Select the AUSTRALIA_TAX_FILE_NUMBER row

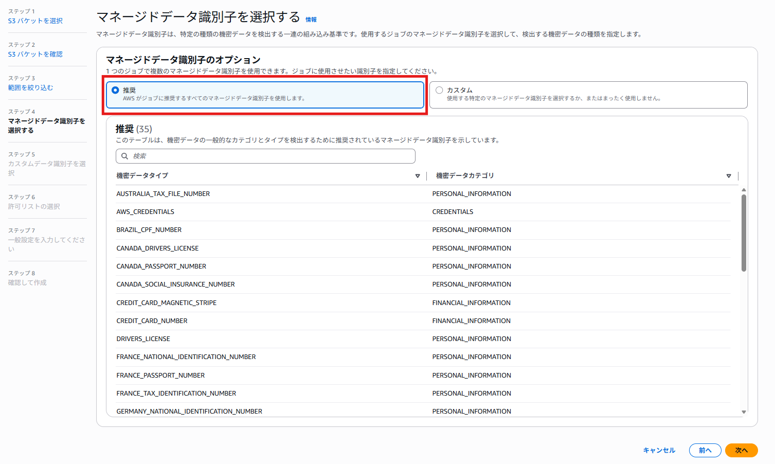423,194
